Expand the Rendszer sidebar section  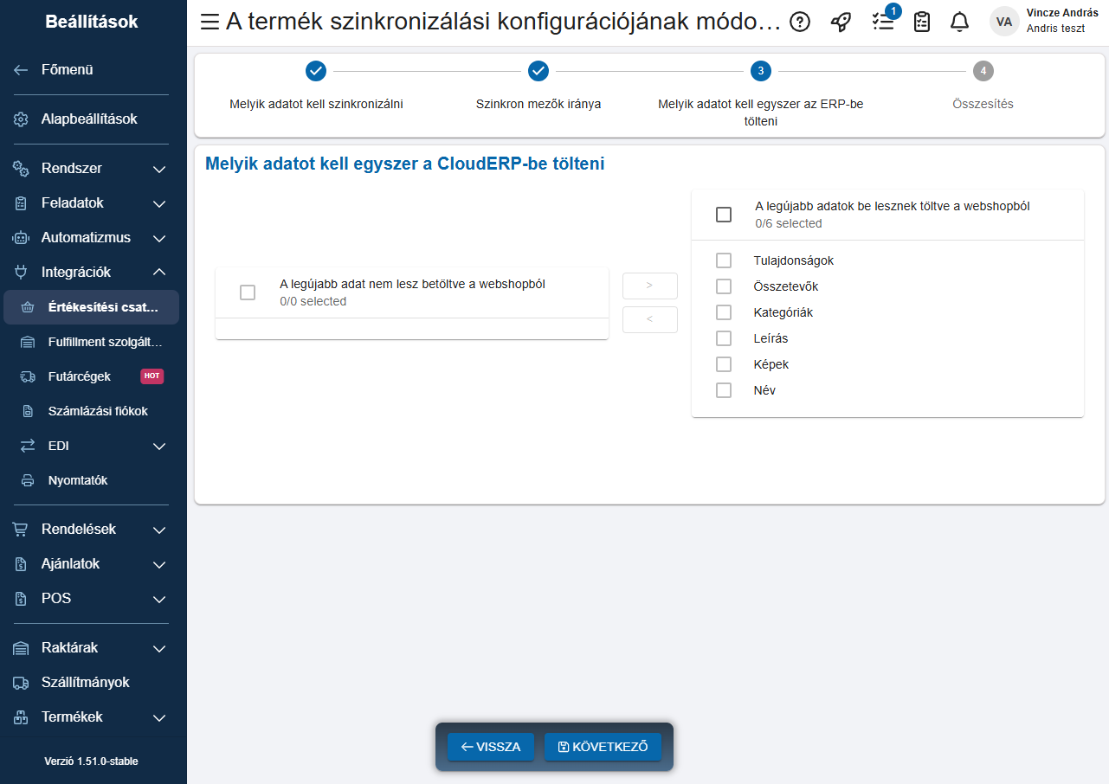(158, 169)
